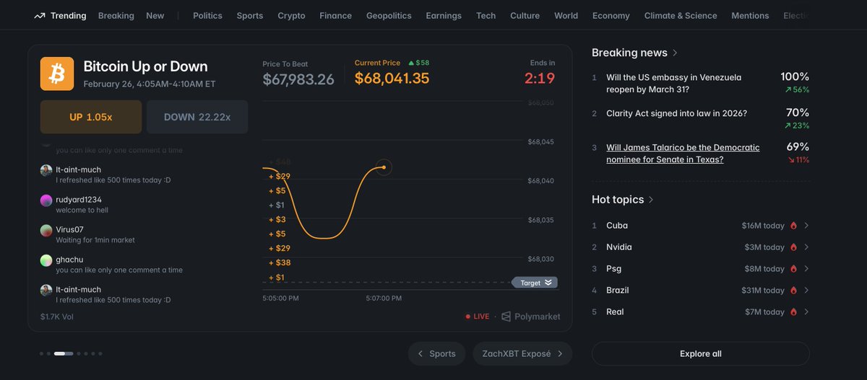Expand the Hot topics section arrow
Viewport: 867px width, 380px height.
pos(651,200)
